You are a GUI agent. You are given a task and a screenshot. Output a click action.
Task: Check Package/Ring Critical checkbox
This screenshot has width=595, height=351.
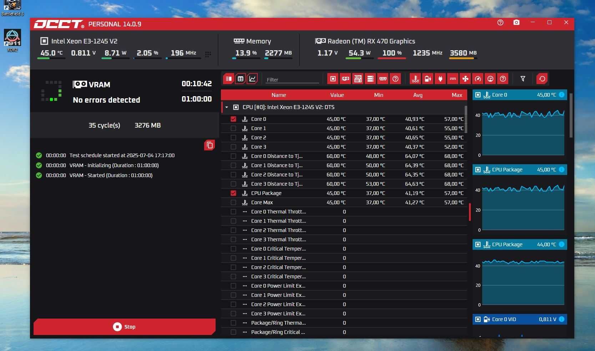(x=233, y=332)
